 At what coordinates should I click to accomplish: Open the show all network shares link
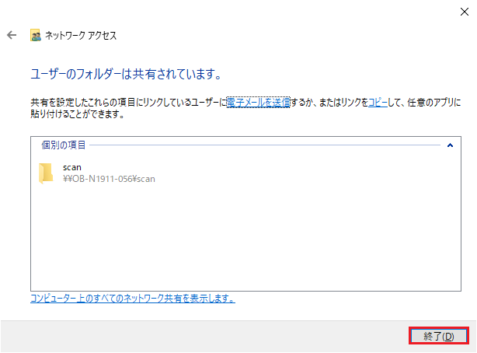[133, 298]
